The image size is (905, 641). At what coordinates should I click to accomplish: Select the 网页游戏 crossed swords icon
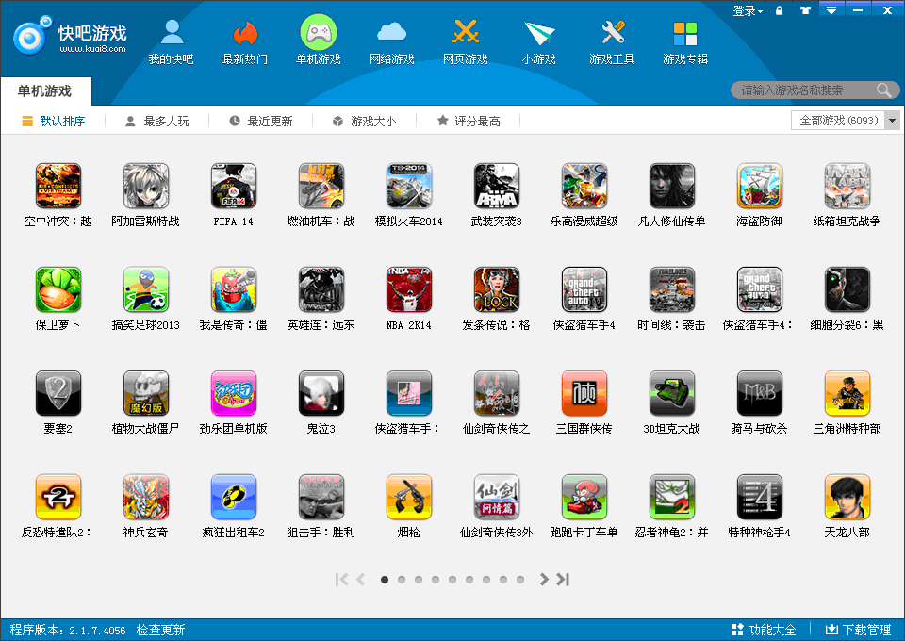[465, 34]
